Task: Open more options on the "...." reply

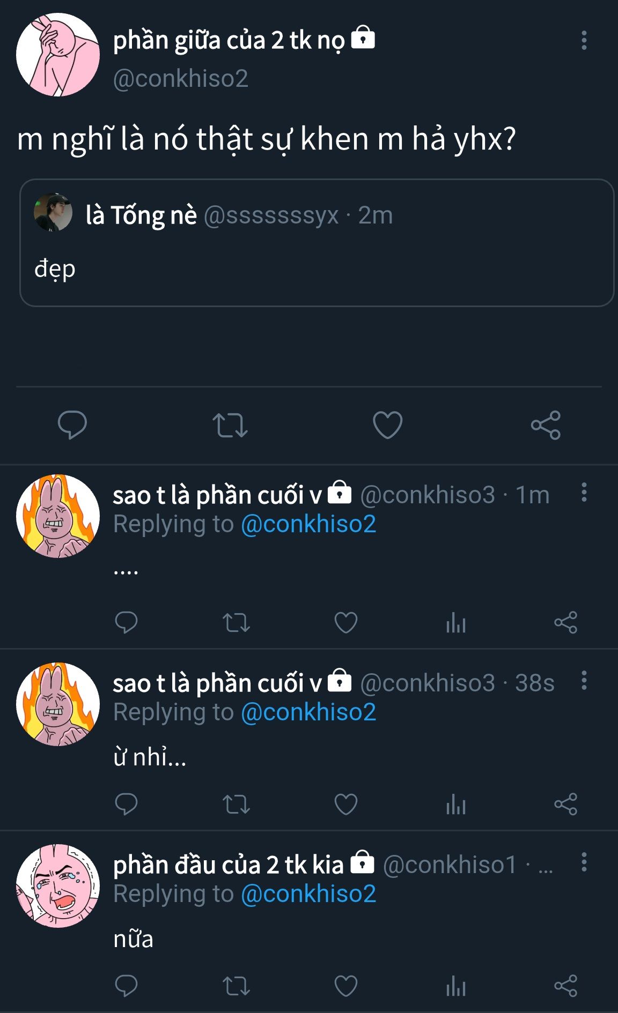Action: 584,492
